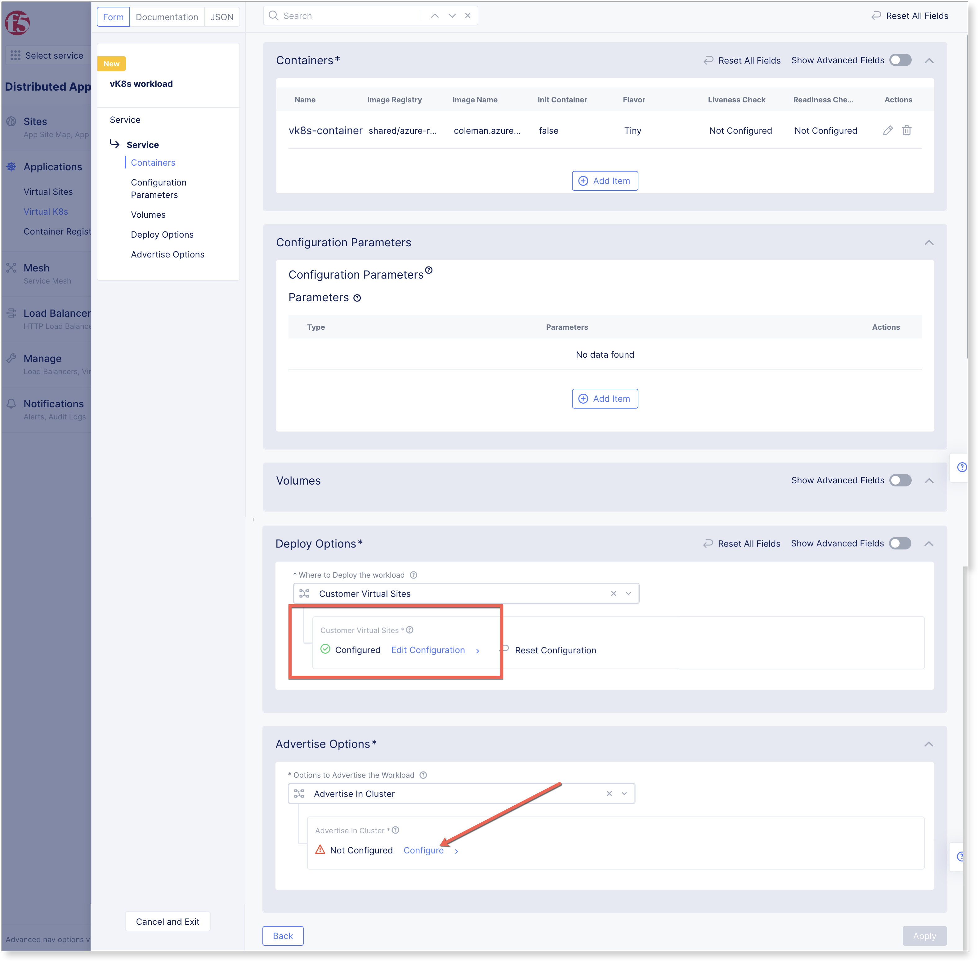979x962 pixels.
Task: Click the vk8s-container name cell
Action: click(x=325, y=130)
